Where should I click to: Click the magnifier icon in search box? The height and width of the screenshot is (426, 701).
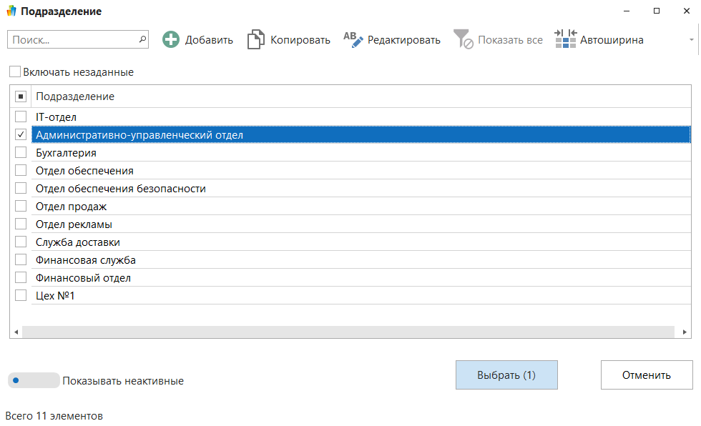point(142,40)
